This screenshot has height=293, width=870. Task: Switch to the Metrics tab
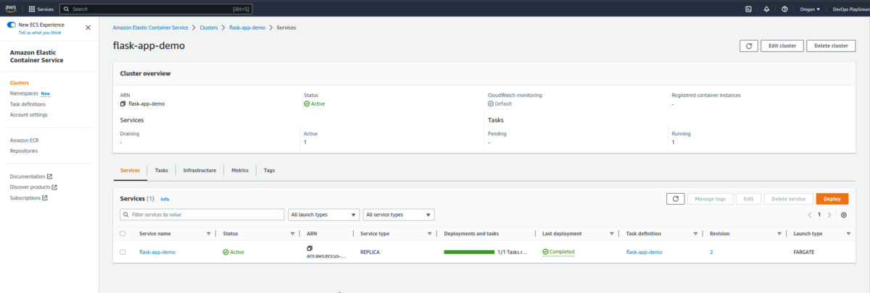[x=240, y=171]
